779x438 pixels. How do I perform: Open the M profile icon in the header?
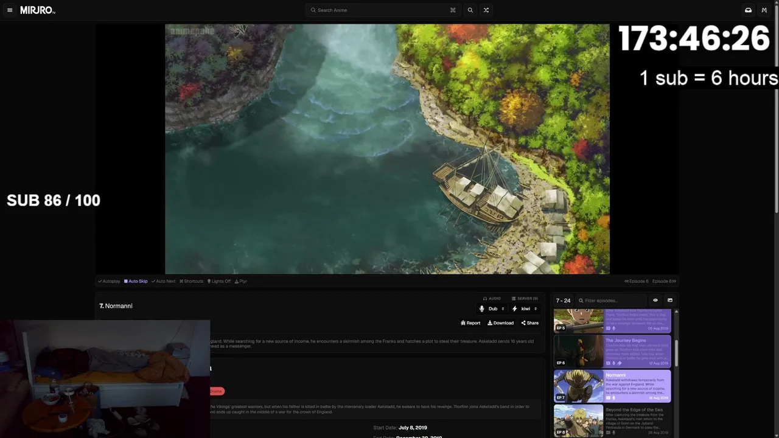(764, 10)
